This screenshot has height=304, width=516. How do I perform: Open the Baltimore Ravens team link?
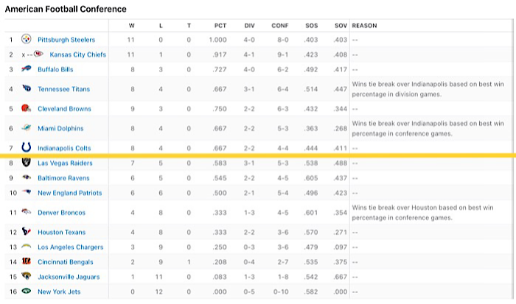click(63, 178)
